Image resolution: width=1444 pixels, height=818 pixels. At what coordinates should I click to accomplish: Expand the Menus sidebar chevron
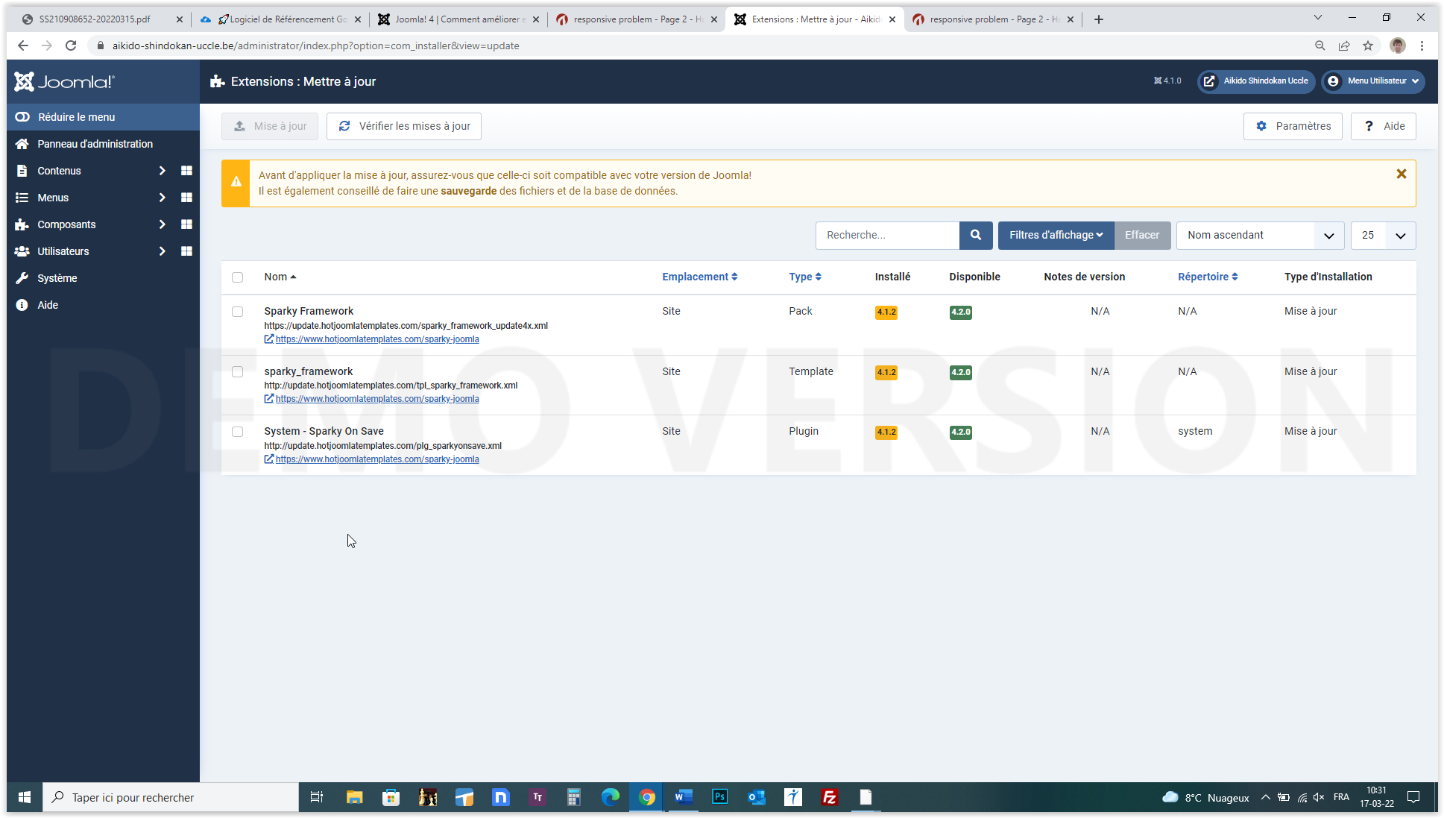point(162,198)
